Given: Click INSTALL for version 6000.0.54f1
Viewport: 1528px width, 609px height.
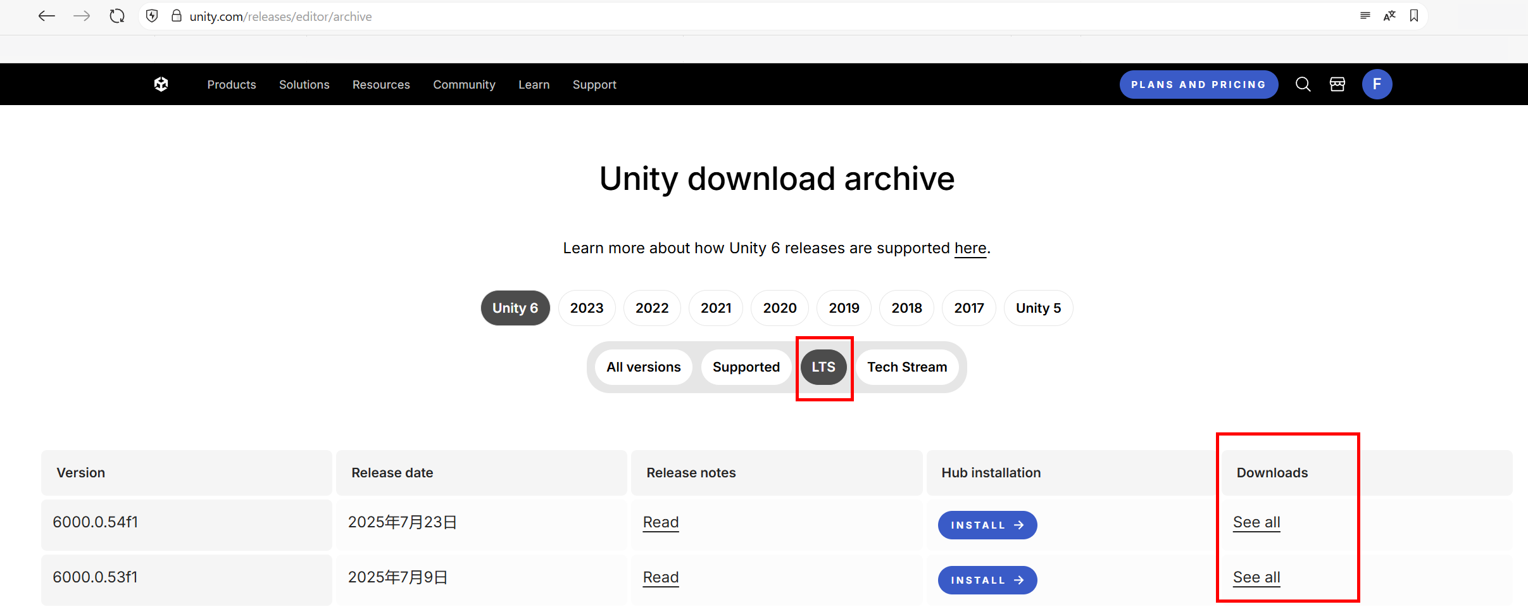Looking at the screenshot, I should (987, 525).
